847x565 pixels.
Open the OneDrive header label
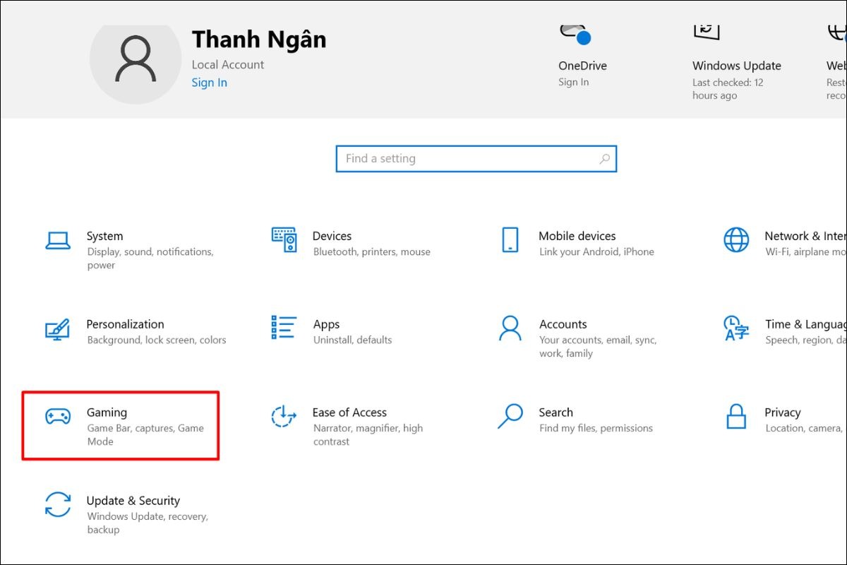point(582,66)
